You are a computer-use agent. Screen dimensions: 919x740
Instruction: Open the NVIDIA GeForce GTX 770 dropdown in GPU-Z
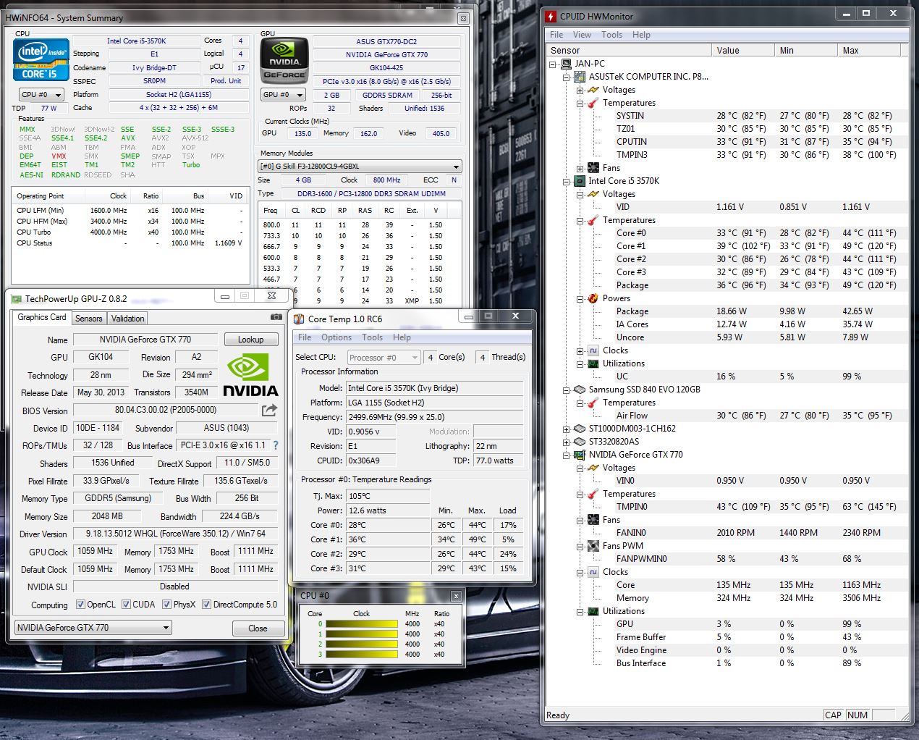click(x=93, y=628)
